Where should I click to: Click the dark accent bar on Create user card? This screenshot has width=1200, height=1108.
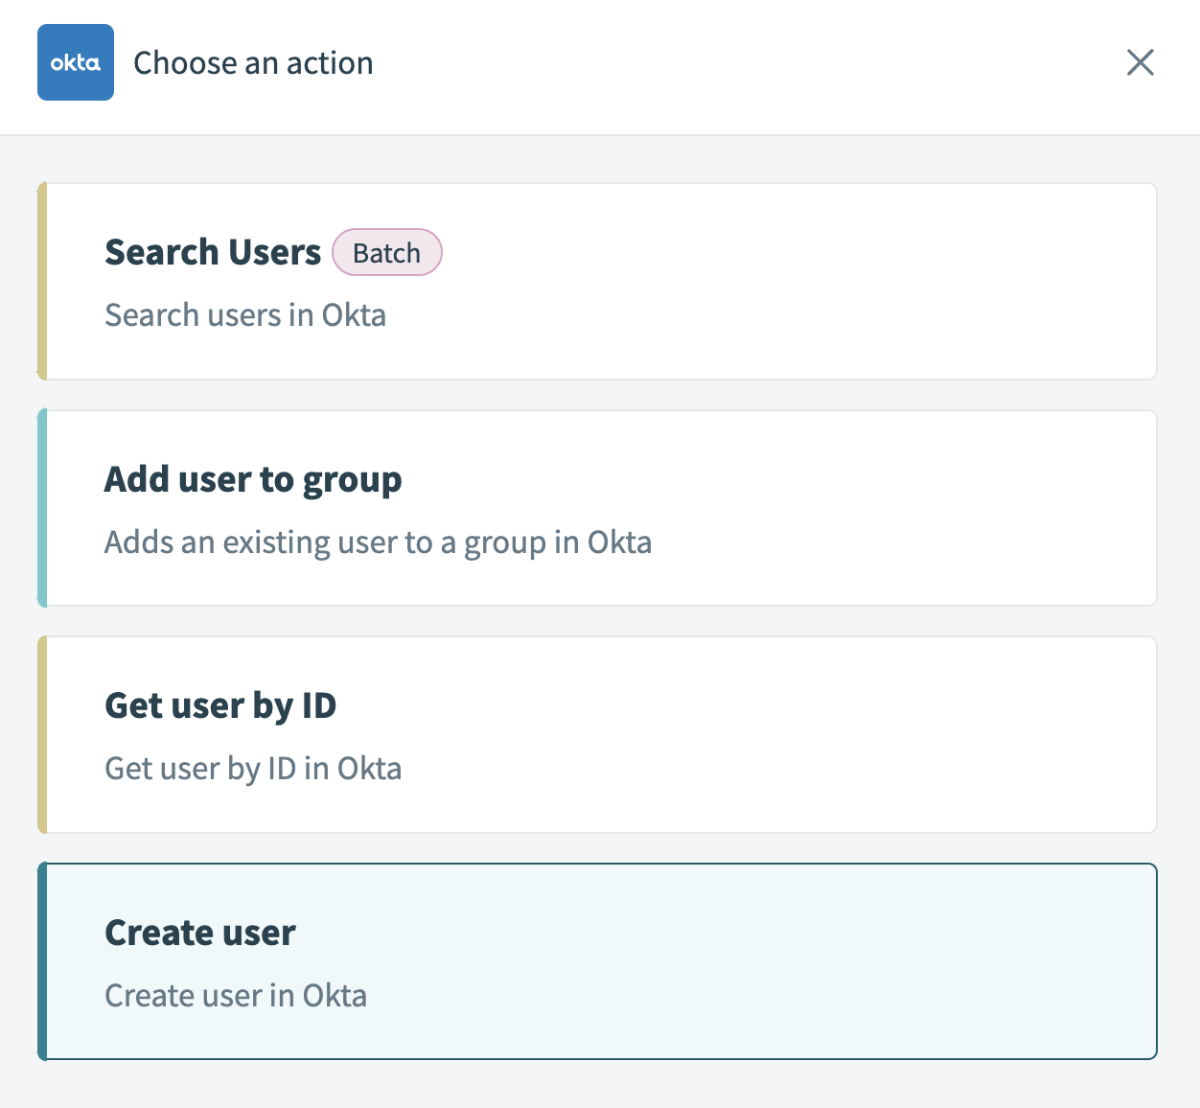tap(42, 960)
